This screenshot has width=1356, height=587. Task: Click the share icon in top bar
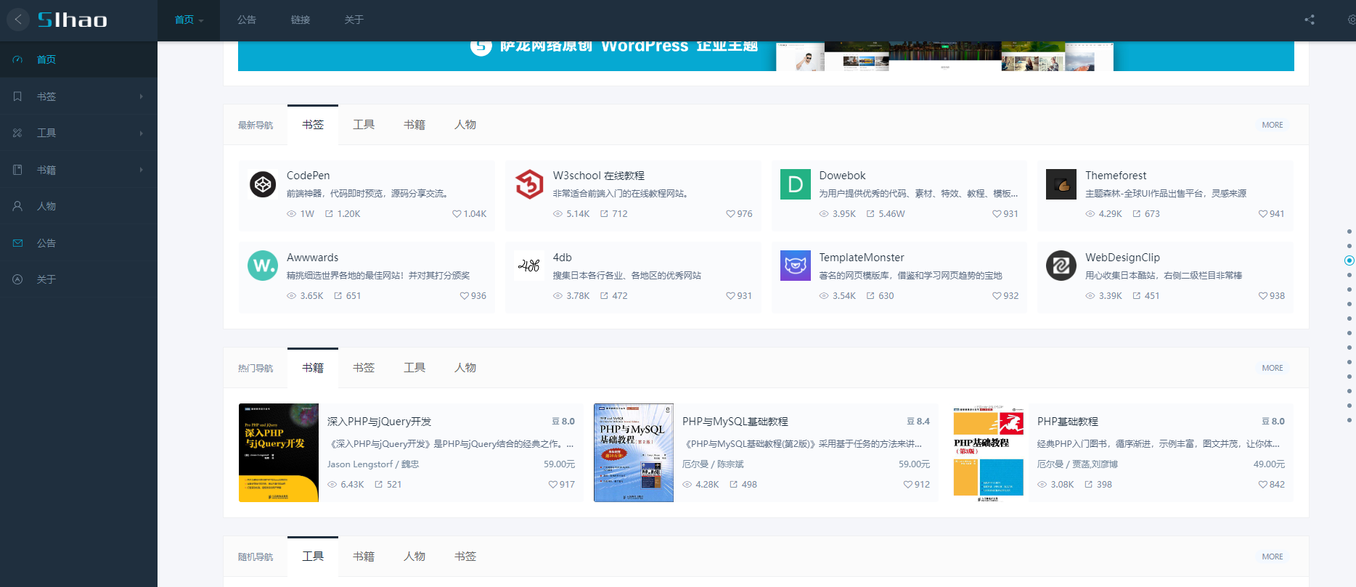pyautogui.click(x=1310, y=20)
